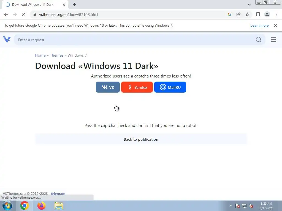The height and width of the screenshot is (211, 282).
Task: Click the search magnifier icon
Action: click(x=258, y=40)
